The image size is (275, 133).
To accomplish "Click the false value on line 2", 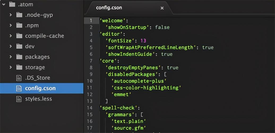I will pyautogui.click(x=162, y=27).
